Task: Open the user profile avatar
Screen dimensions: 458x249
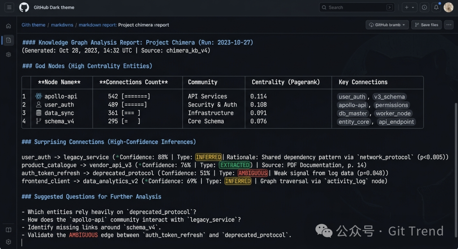Action: click(x=448, y=7)
